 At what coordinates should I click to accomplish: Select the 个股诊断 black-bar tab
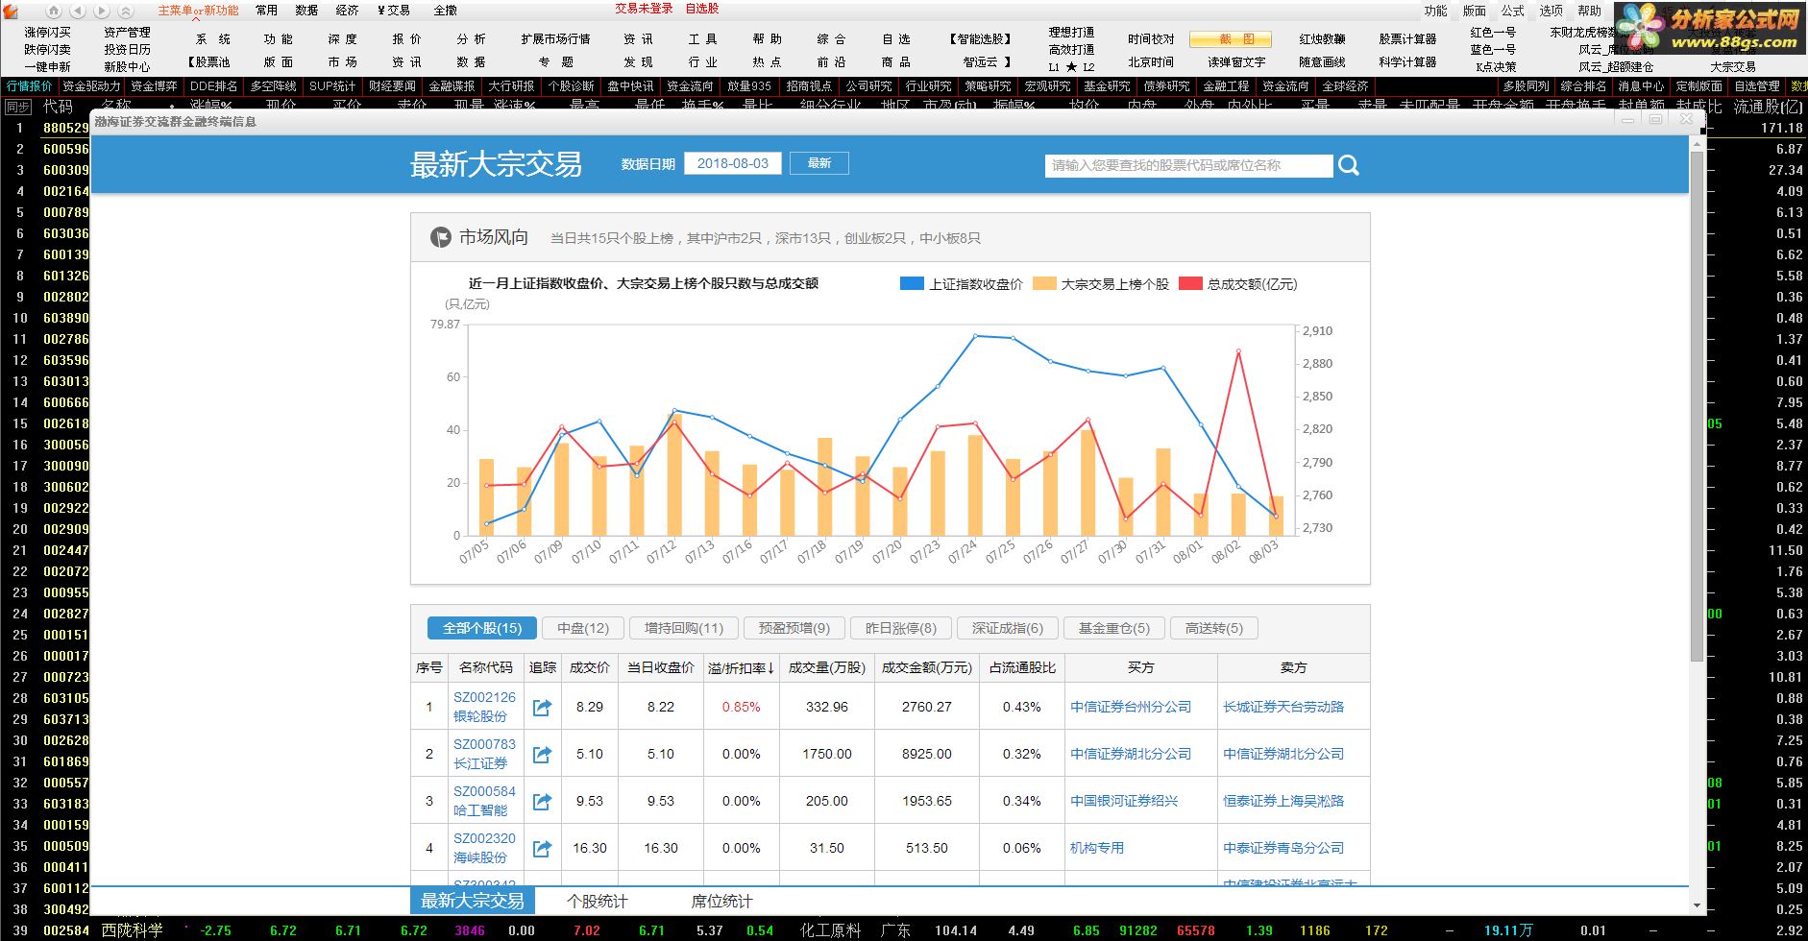(571, 86)
